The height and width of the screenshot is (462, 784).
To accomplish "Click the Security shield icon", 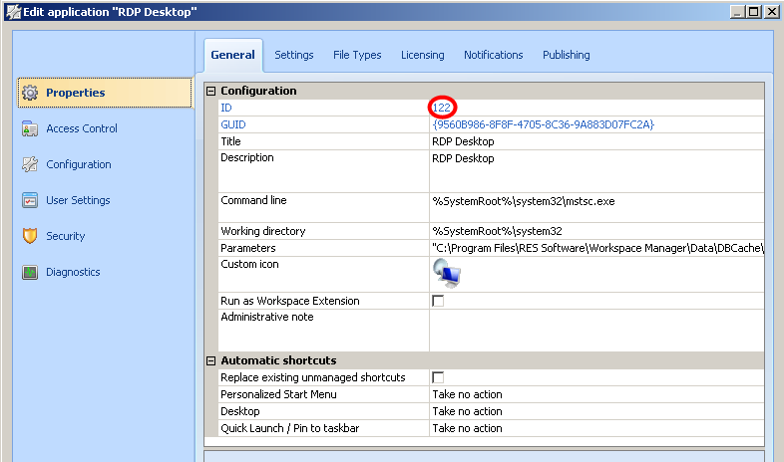I will tap(30, 236).
